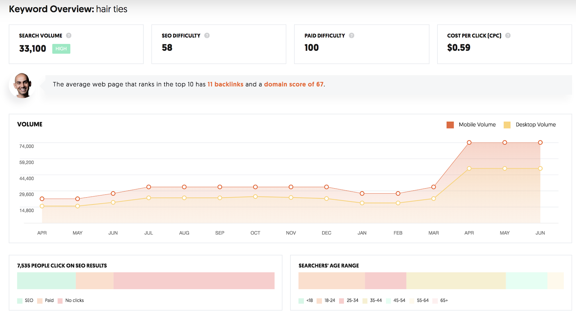Click the 74,000 axis label

click(27, 146)
